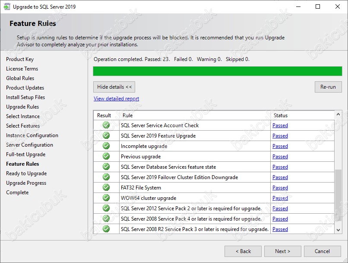Select the FAT32 File System rule text
This screenshot has height=263, width=348.
coord(141,188)
